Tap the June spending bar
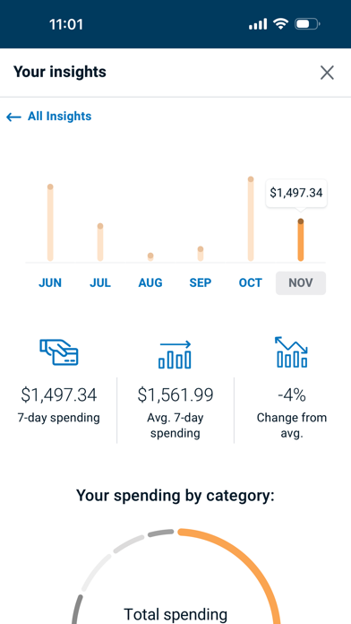Viewport: 351px width, 624px height. point(50,222)
